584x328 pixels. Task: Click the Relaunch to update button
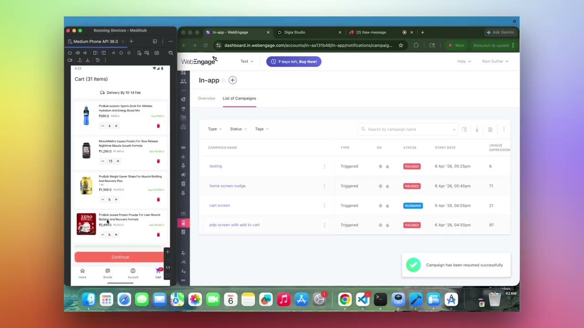click(494, 45)
